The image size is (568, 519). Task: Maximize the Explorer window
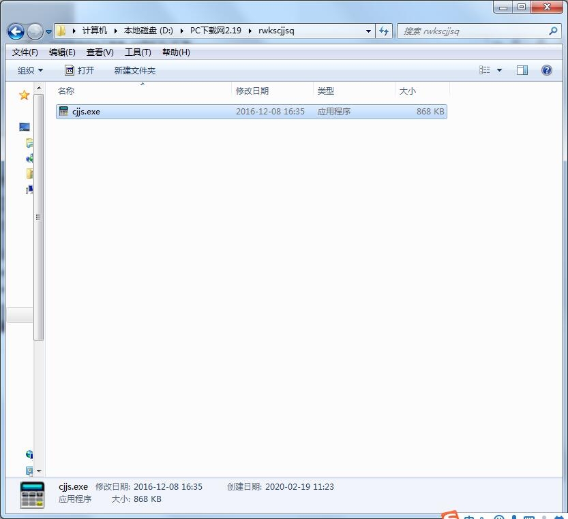[x=521, y=7]
